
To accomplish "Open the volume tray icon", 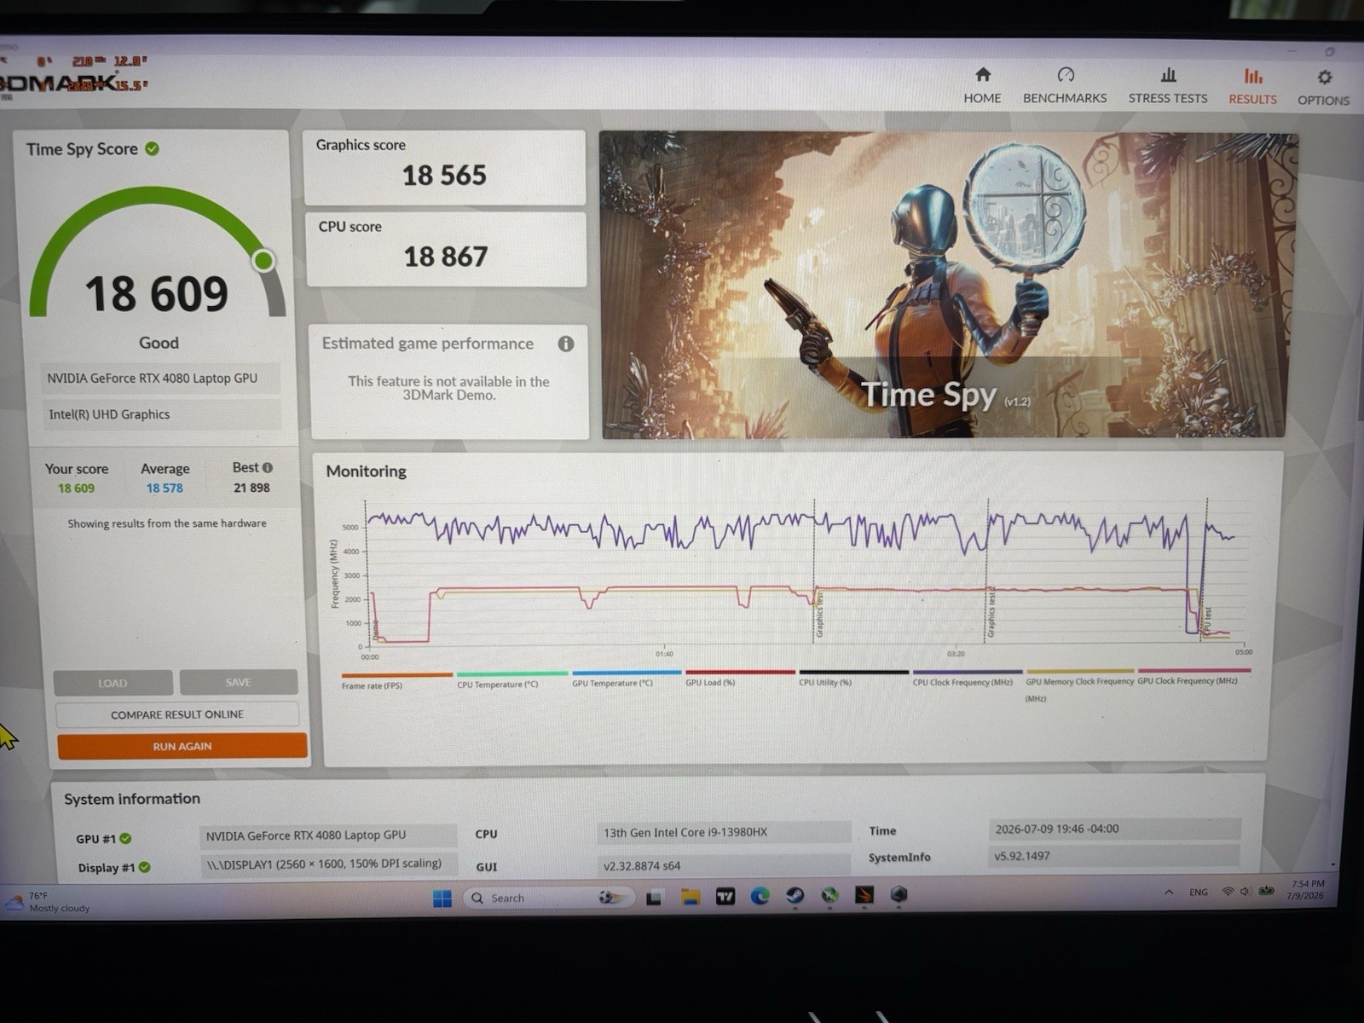I will point(1245,891).
